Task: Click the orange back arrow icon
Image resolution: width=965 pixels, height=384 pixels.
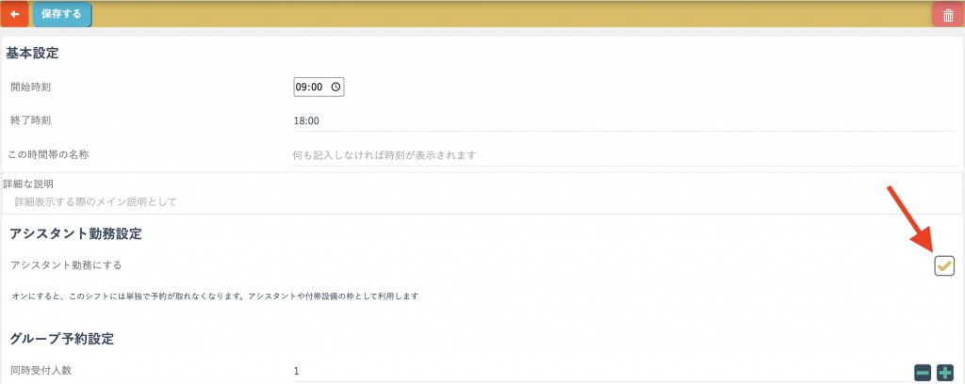Action: pos(14,14)
